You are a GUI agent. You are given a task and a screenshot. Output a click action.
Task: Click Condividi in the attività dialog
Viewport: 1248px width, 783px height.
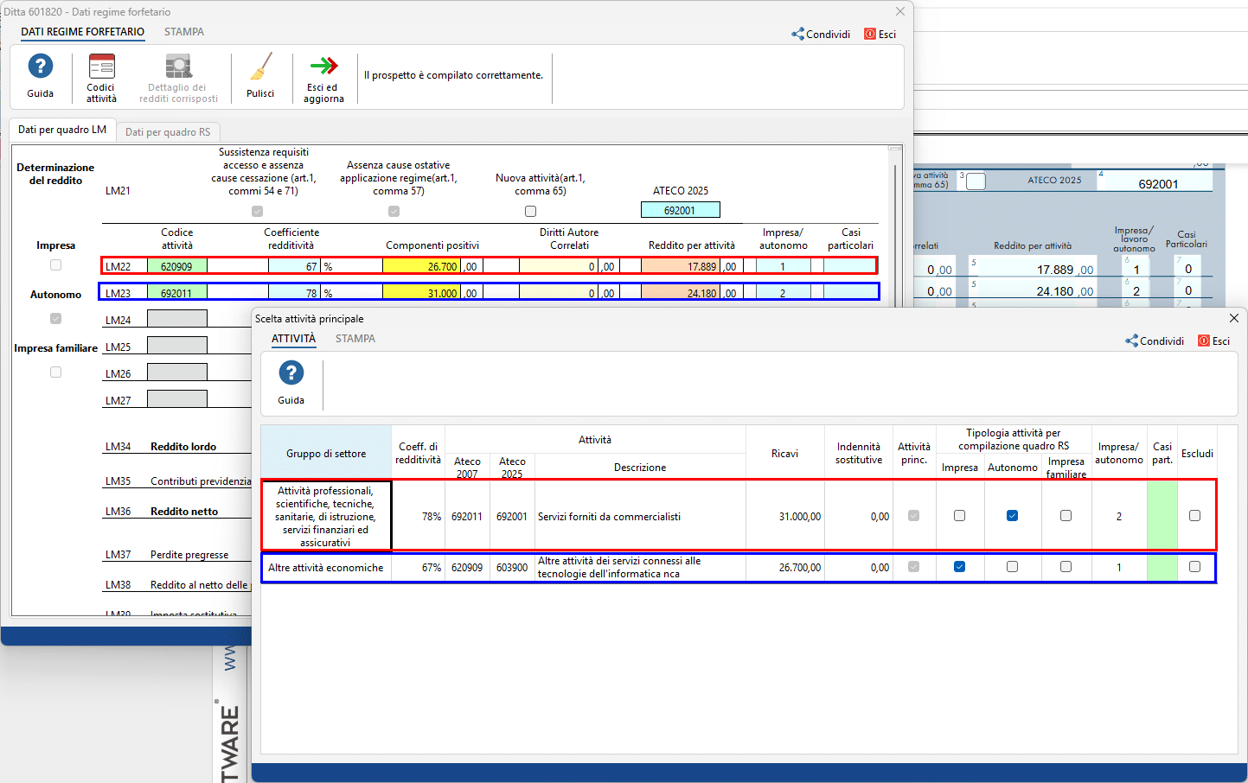pos(1154,341)
